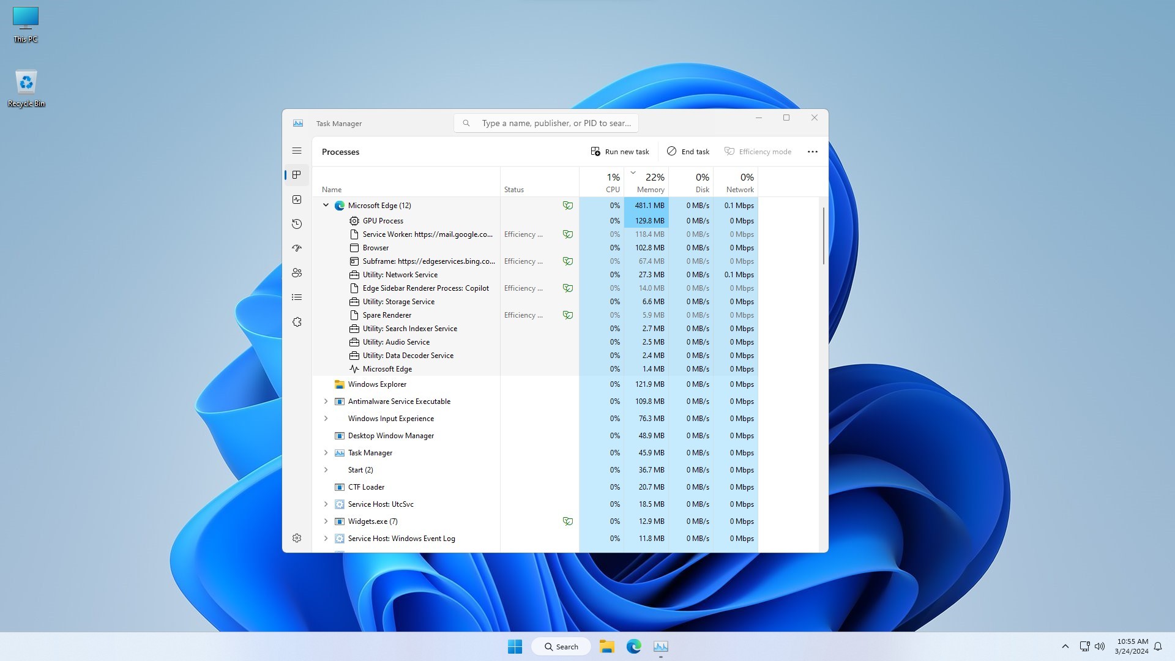Switch to the Details page icon
Image resolution: width=1175 pixels, height=661 pixels.
tap(297, 297)
